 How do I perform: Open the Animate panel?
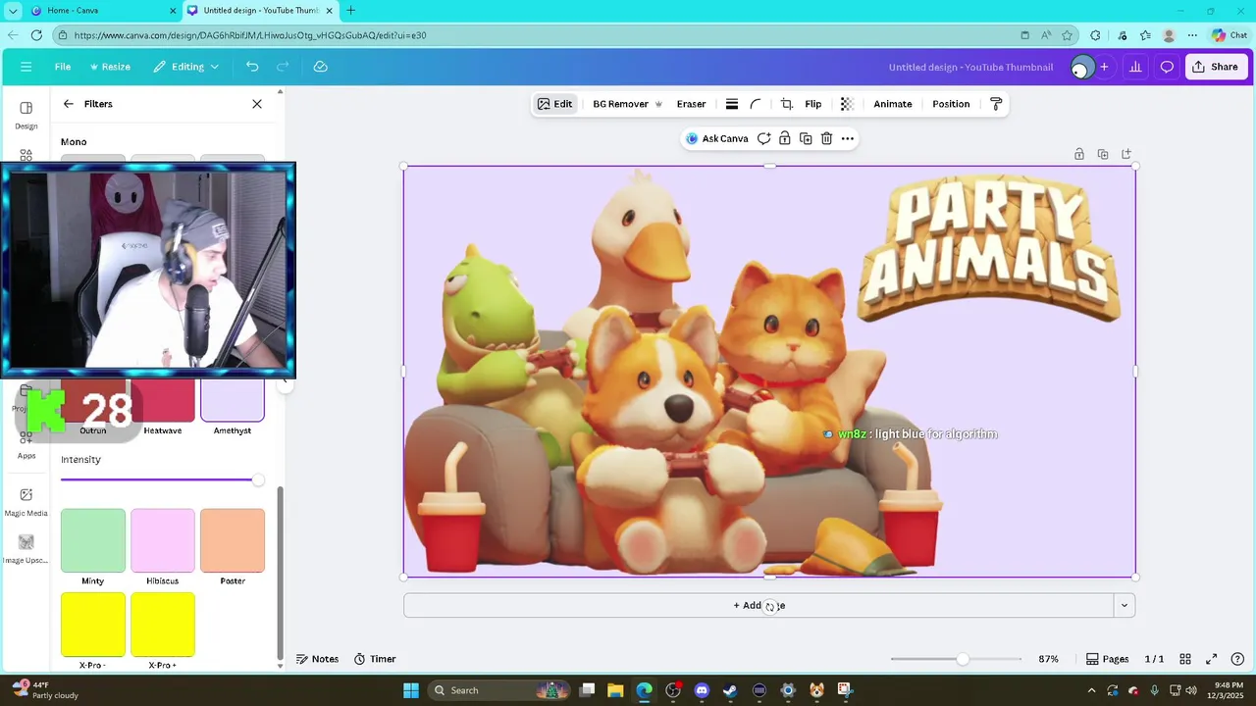point(893,104)
